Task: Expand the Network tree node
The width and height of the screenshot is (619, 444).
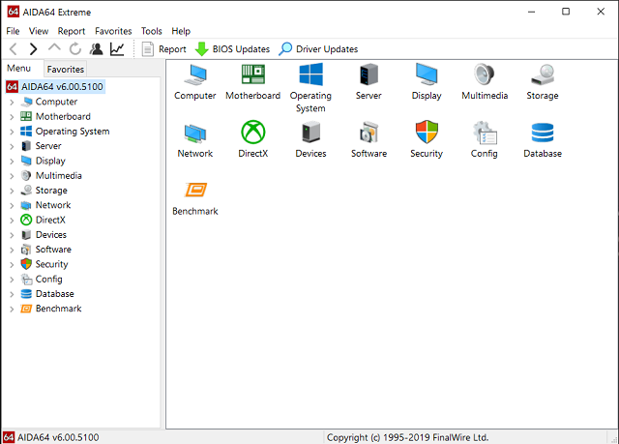Action: [x=12, y=206]
